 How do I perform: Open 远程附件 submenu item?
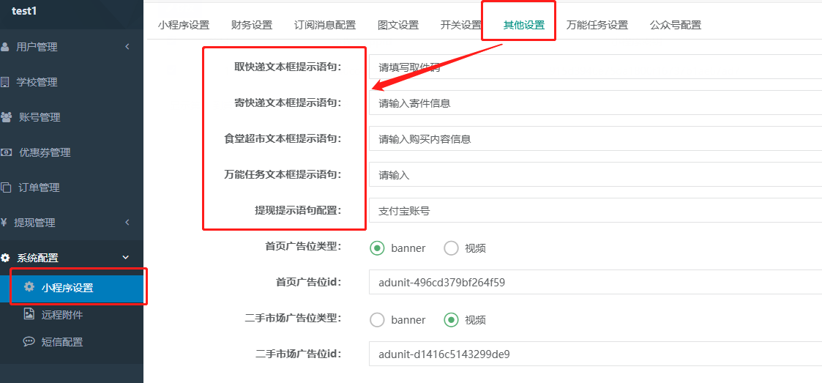62,315
